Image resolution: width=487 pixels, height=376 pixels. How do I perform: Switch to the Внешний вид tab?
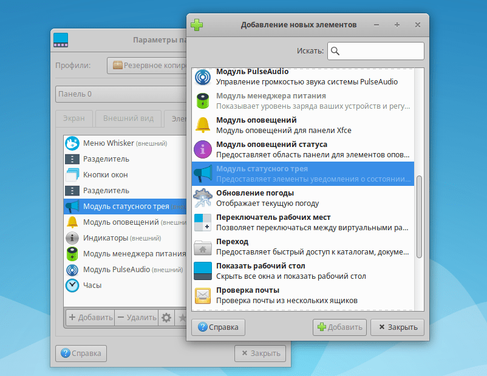[x=128, y=118]
